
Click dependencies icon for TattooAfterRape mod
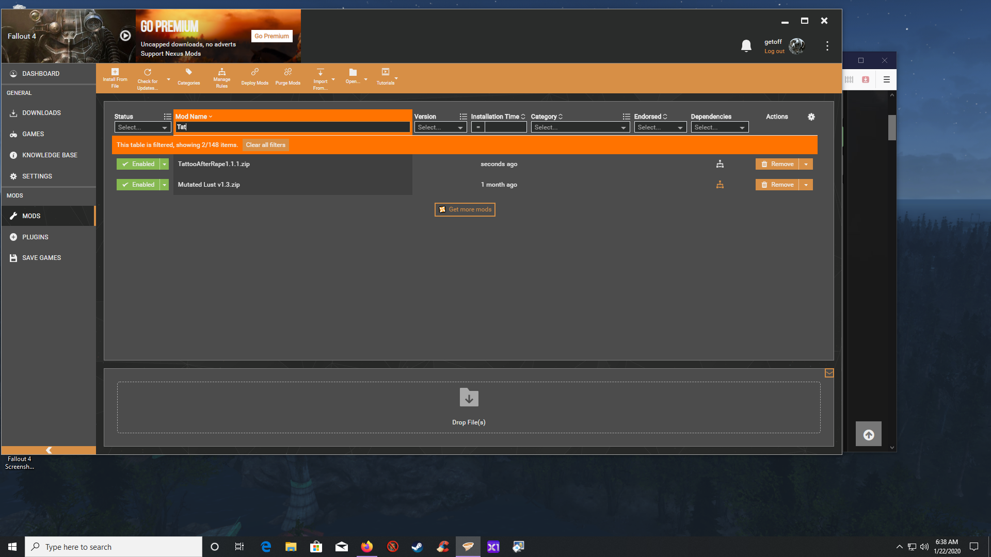coord(720,164)
